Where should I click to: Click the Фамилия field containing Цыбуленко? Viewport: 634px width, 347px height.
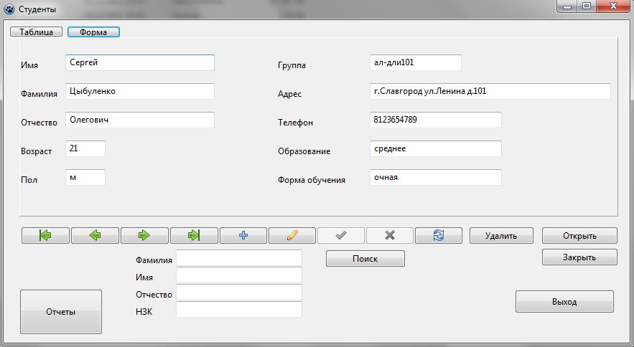tap(140, 91)
